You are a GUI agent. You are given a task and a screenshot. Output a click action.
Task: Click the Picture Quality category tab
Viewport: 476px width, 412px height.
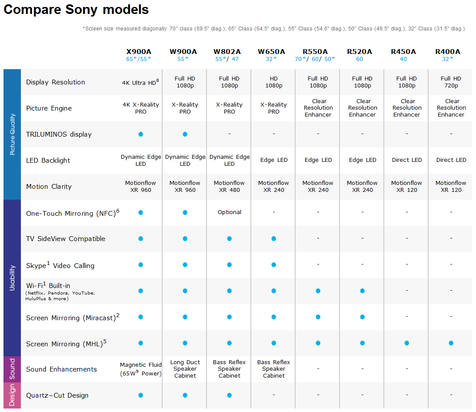(12, 134)
